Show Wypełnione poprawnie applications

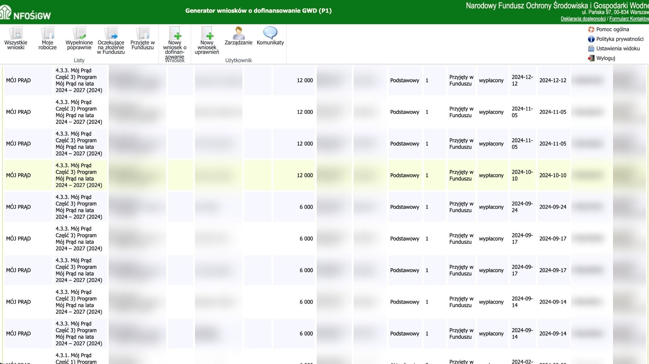pyautogui.click(x=79, y=38)
